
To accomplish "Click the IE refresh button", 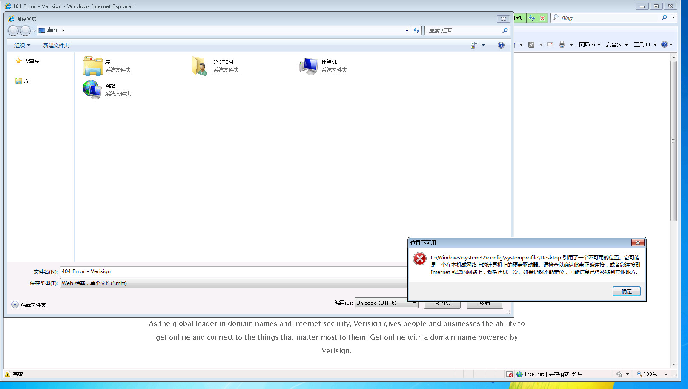I will coord(532,18).
